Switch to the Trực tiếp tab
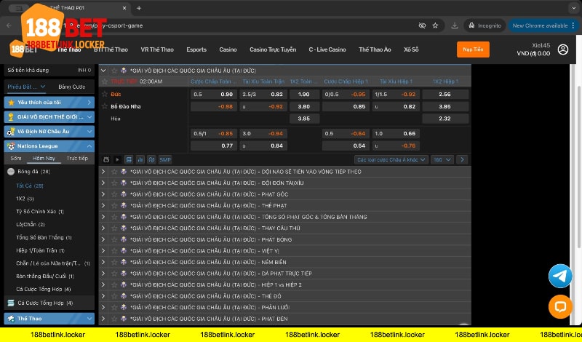Viewport: 582px width, 342px height. [x=77, y=158]
